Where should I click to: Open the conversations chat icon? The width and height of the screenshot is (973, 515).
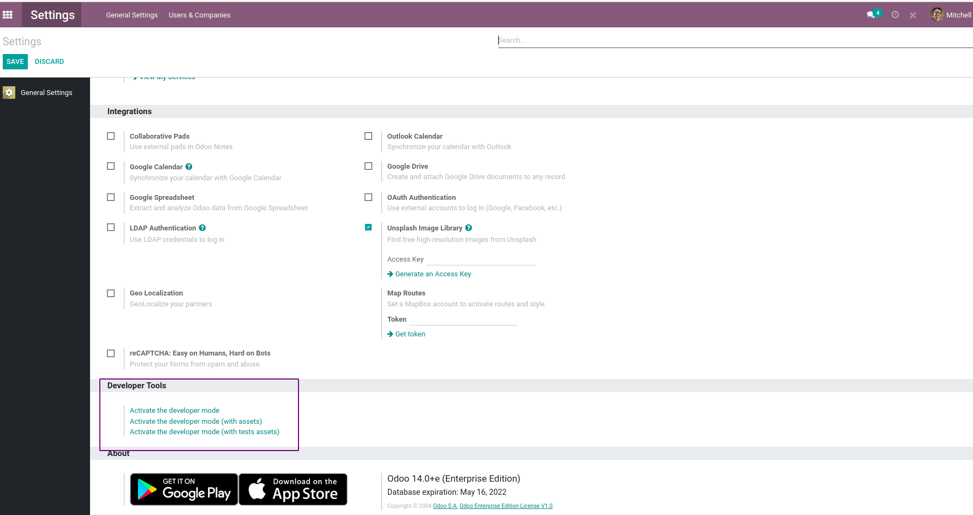click(871, 15)
